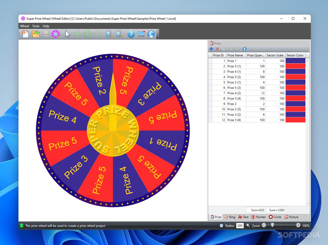
Task: Select the 'Prize 4 (2)' name cell
Action: pyautogui.click(x=236, y=93)
